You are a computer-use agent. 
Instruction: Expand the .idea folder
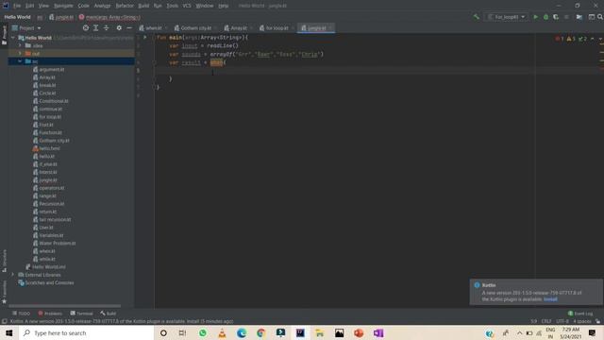20,45
